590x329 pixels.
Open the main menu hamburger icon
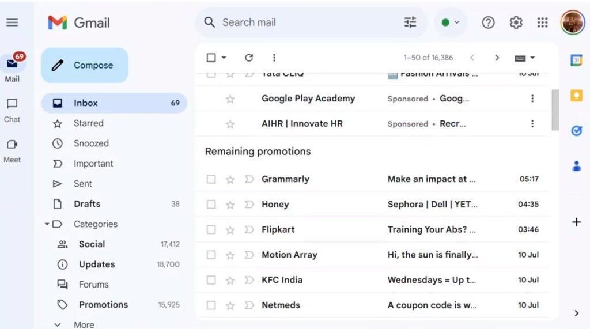pyautogui.click(x=12, y=22)
